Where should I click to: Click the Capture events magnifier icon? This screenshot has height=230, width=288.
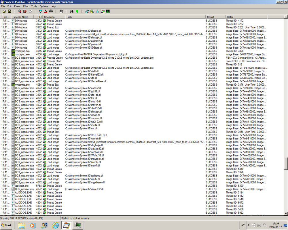point(19,11)
